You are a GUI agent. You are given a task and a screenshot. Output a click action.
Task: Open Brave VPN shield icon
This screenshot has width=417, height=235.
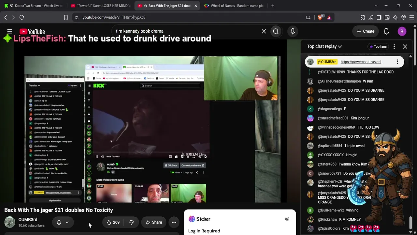(403, 17)
